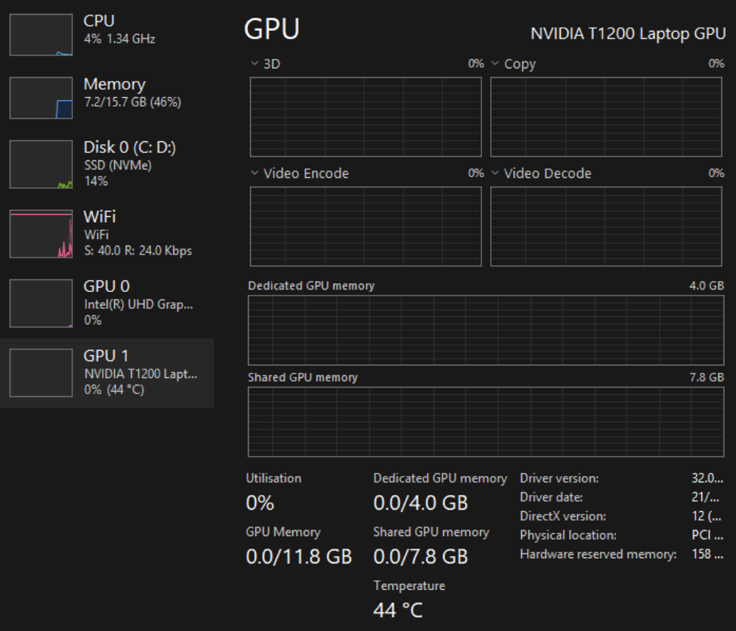Image resolution: width=736 pixels, height=631 pixels.
Task: Click the 3D engine usage graph
Action: coord(366,117)
